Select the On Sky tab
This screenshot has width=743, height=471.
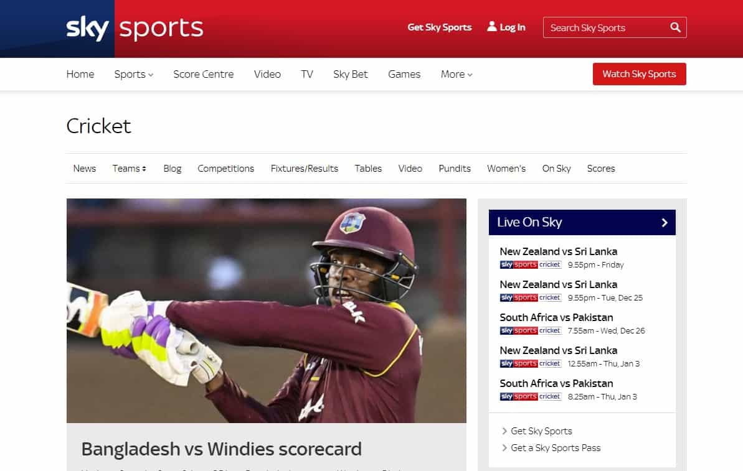click(x=556, y=169)
